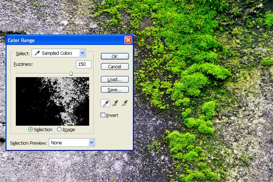Choose the Selection radio button
This screenshot has height=182, width=273.
[x=30, y=129]
